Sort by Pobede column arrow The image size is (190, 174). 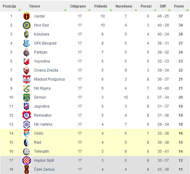(111, 10)
